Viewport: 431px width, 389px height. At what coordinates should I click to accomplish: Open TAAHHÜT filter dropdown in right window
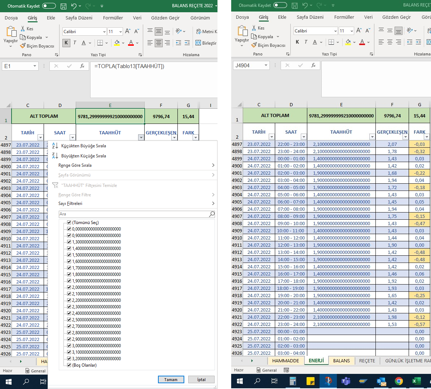click(x=372, y=137)
